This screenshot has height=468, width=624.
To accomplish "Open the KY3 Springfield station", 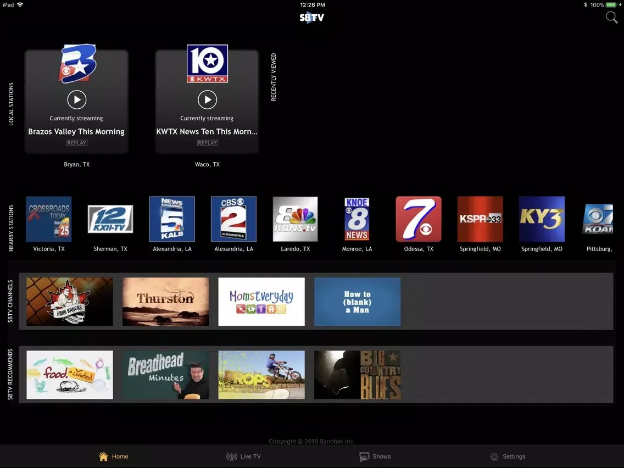I will point(542,219).
